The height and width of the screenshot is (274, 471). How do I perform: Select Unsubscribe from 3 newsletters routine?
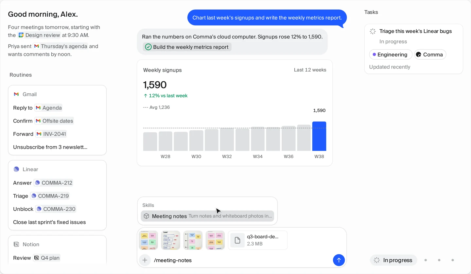pos(50,147)
